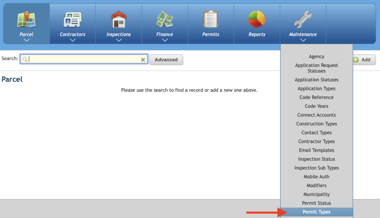This screenshot has height=218, width=380.
Task: Click the Maintenance wrench icon
Action: tap(303, 19)
